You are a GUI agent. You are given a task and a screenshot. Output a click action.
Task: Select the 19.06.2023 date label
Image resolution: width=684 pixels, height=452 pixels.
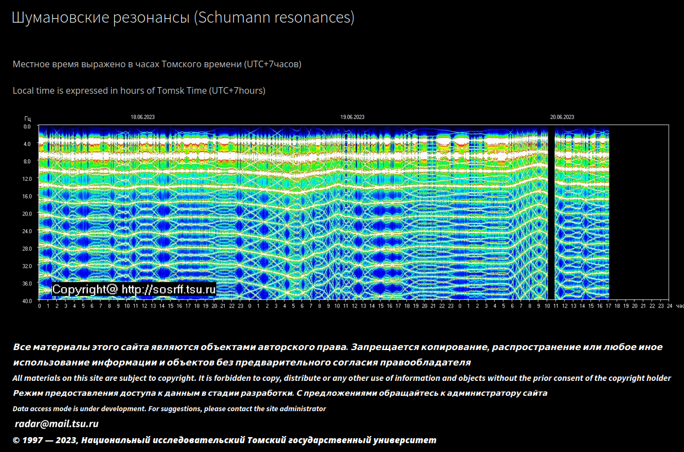[352, 117]
